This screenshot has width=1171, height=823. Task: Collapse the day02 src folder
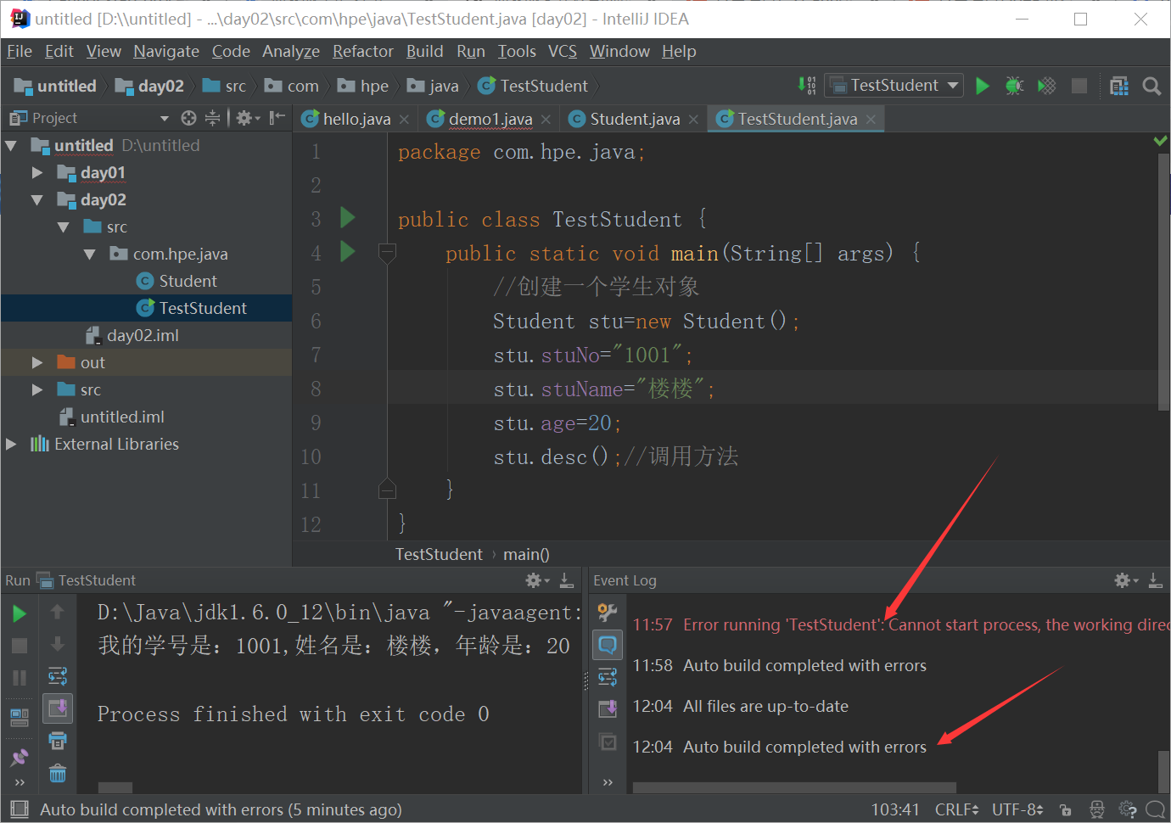(x=63, y=227)
